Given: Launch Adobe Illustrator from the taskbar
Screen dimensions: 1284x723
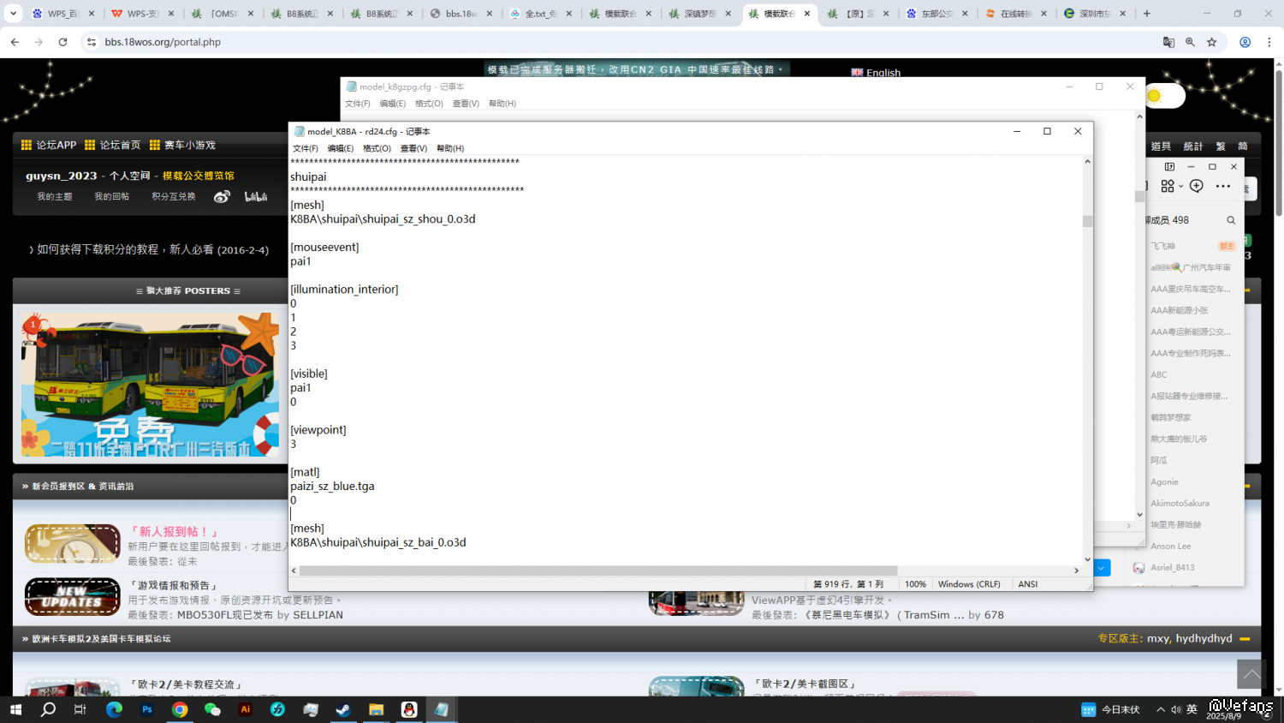Looking at the screenshot, I should pos(246,709).
